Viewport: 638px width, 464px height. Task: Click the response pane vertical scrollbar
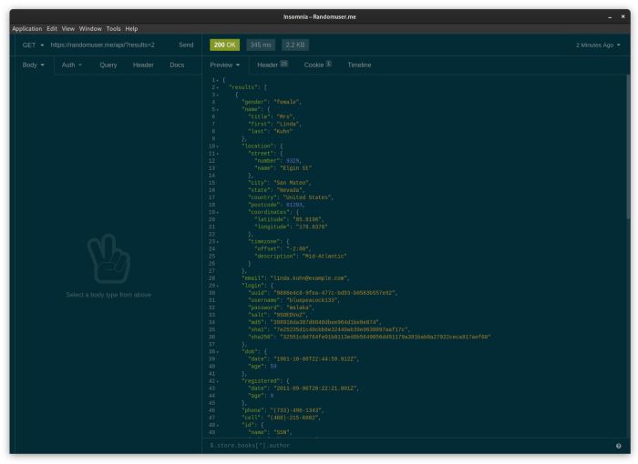(x=628, y=147)
